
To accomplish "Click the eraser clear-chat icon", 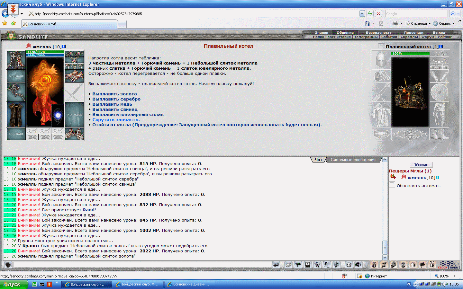I will tap(288, 265).
